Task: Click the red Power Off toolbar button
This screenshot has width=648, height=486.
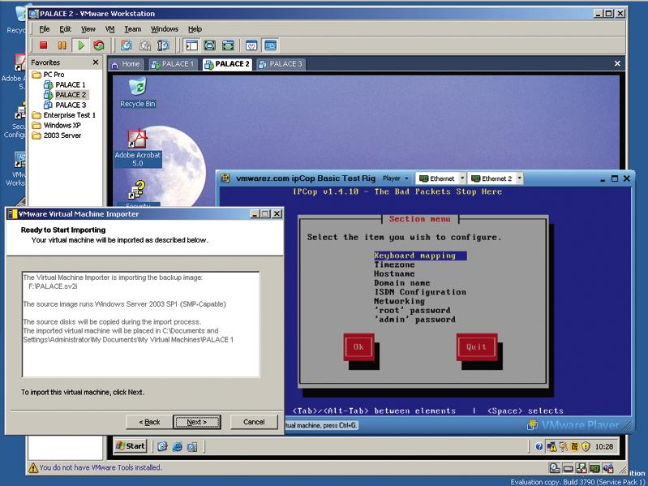Action: coord(44,45)
